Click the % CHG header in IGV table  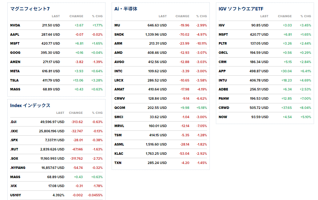tap(306, 16)
